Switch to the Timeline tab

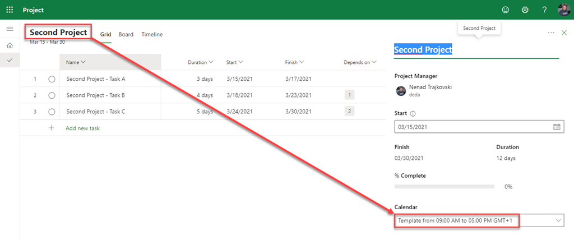pos(152,34)
